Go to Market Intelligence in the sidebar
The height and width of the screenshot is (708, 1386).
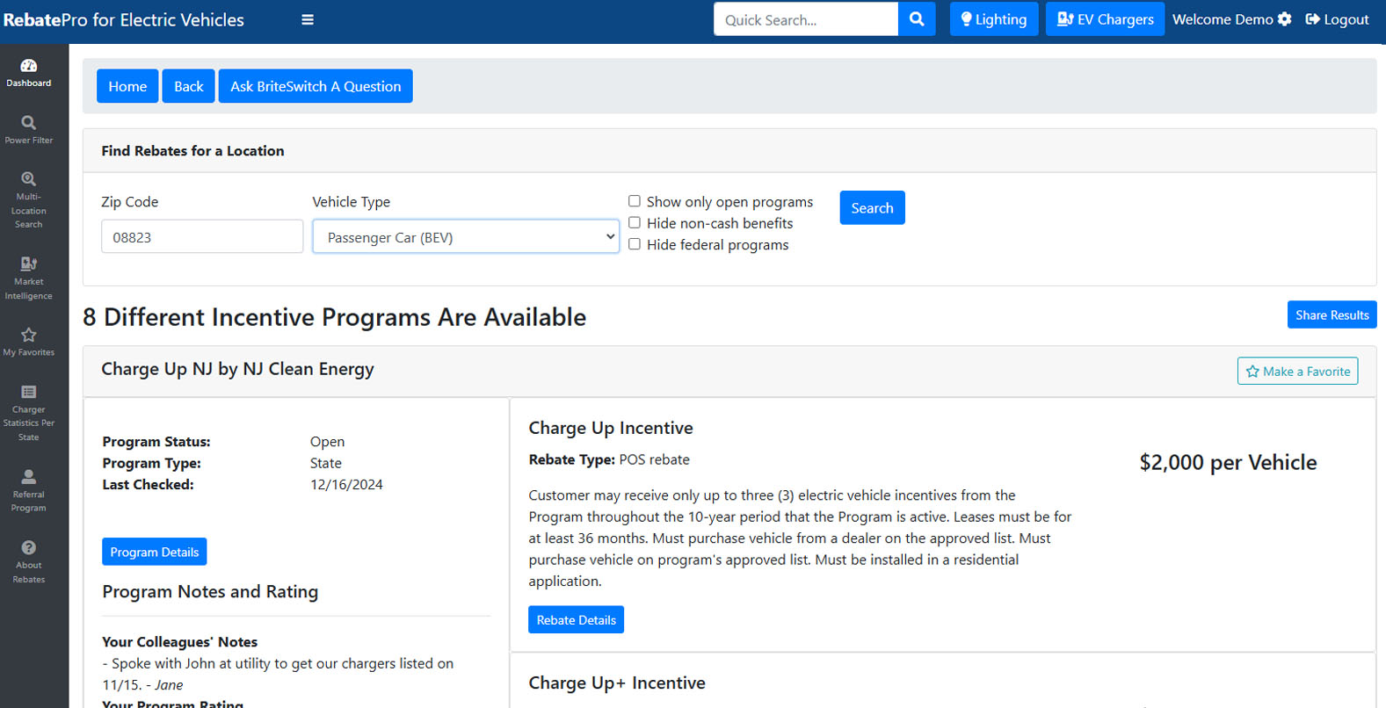click(29, 264)
